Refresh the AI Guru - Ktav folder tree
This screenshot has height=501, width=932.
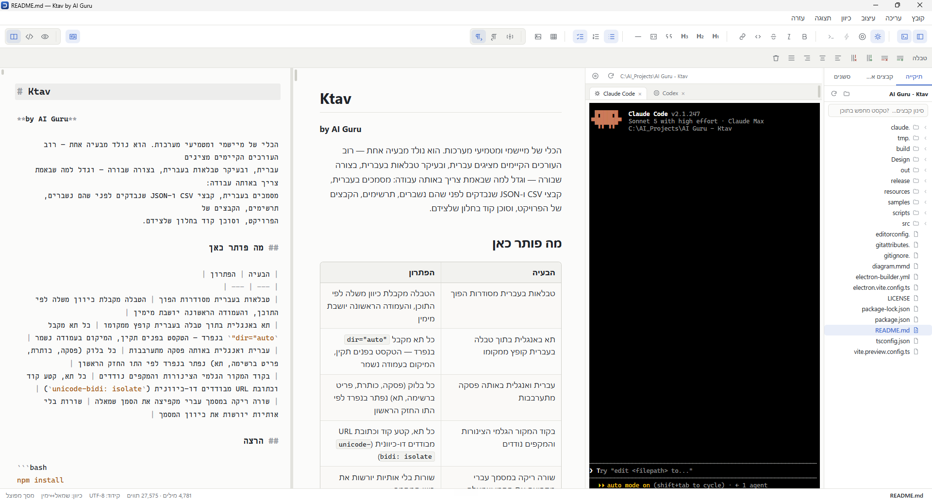click(834, 94)
